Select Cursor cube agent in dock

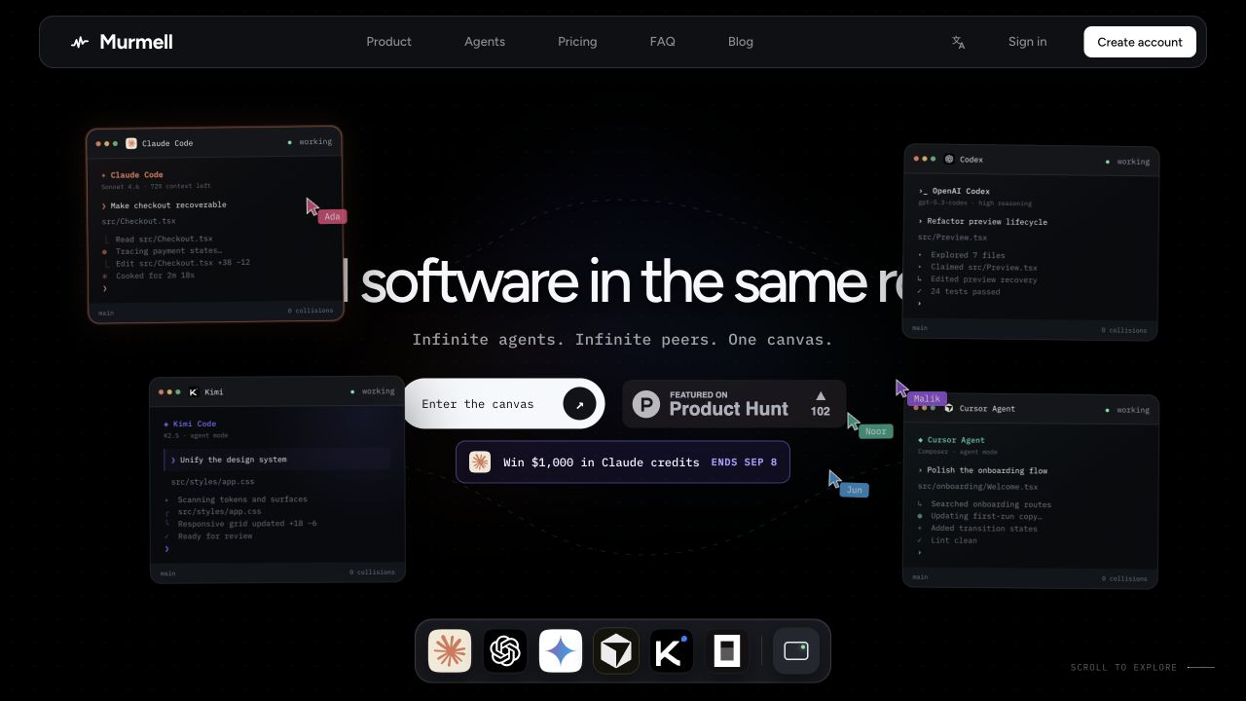point(616,651)
